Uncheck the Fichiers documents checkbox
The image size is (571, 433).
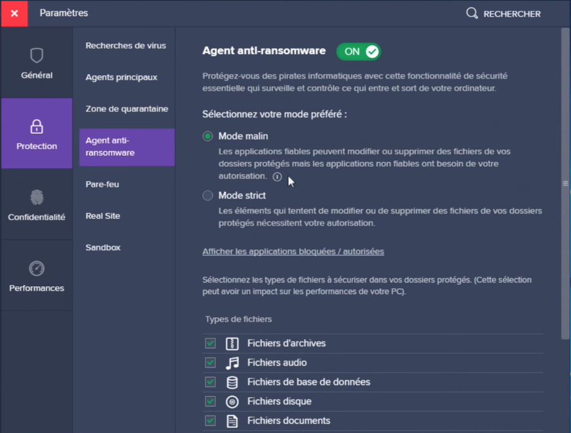[x=211, y=421]
